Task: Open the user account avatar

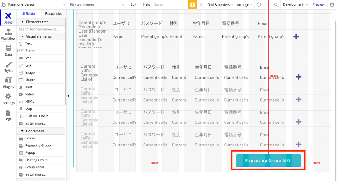Action: point(332,4)
